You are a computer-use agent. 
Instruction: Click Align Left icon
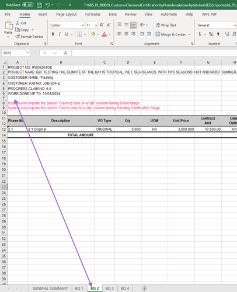click(120, 34)
